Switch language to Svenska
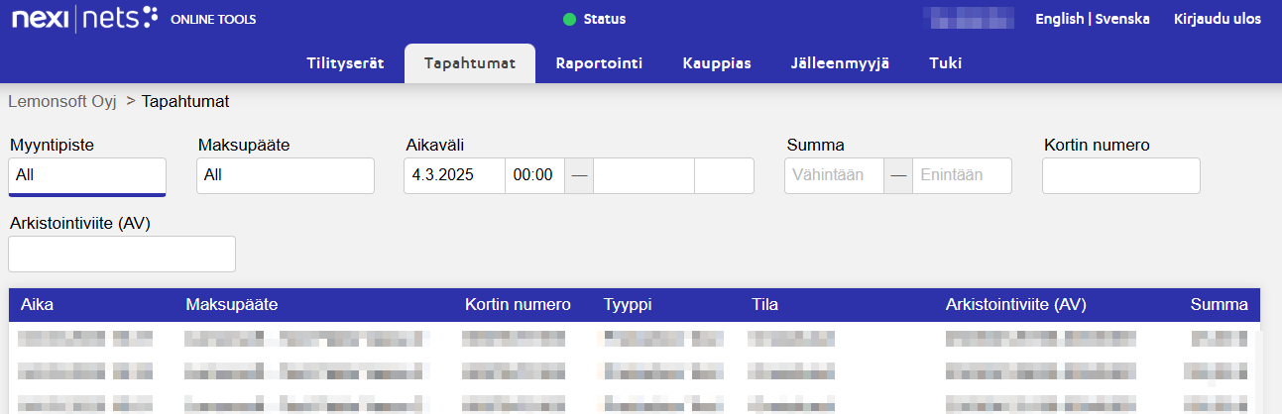 (1124, 19)
